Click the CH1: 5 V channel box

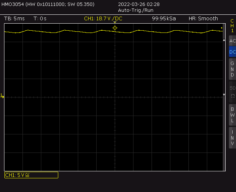click(31, 175)
